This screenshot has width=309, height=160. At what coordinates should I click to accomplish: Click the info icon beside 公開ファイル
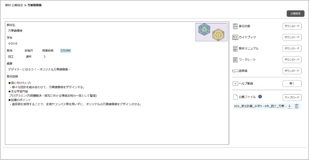tap(260, 97)
